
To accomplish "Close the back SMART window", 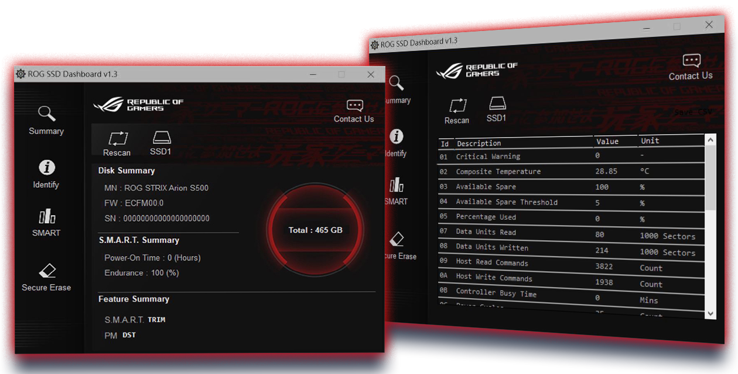I will (709, 25).
